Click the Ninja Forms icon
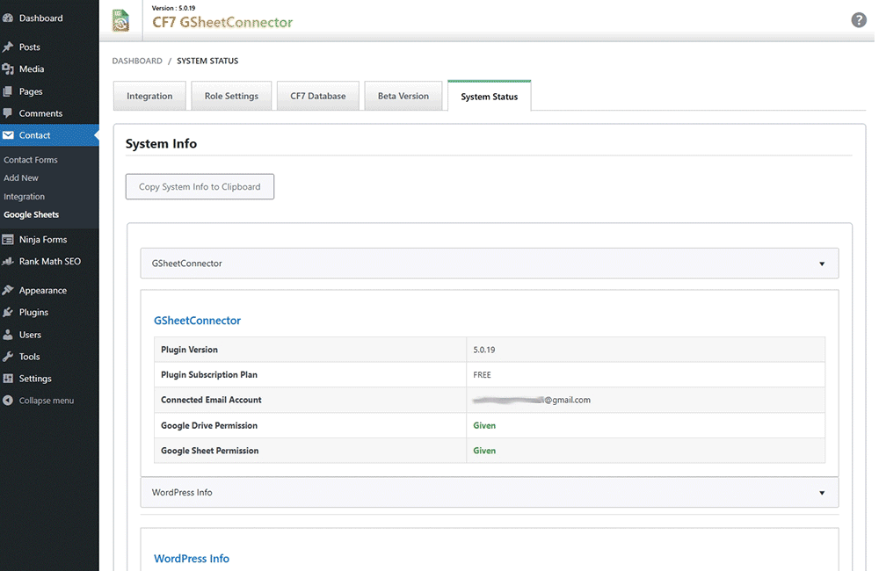The height and width of the screenshot is (571, 879). [8, 239]
